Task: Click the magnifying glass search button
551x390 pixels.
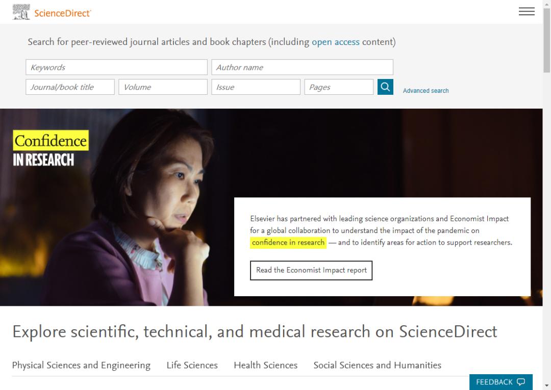Action: point(385,87)
